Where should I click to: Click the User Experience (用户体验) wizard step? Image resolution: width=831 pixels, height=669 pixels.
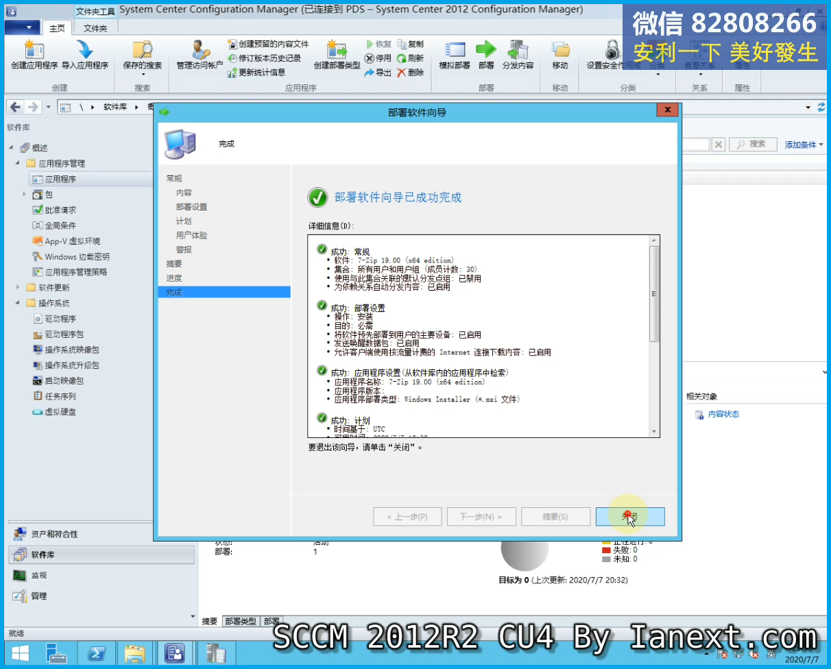(x=191, y=235)
